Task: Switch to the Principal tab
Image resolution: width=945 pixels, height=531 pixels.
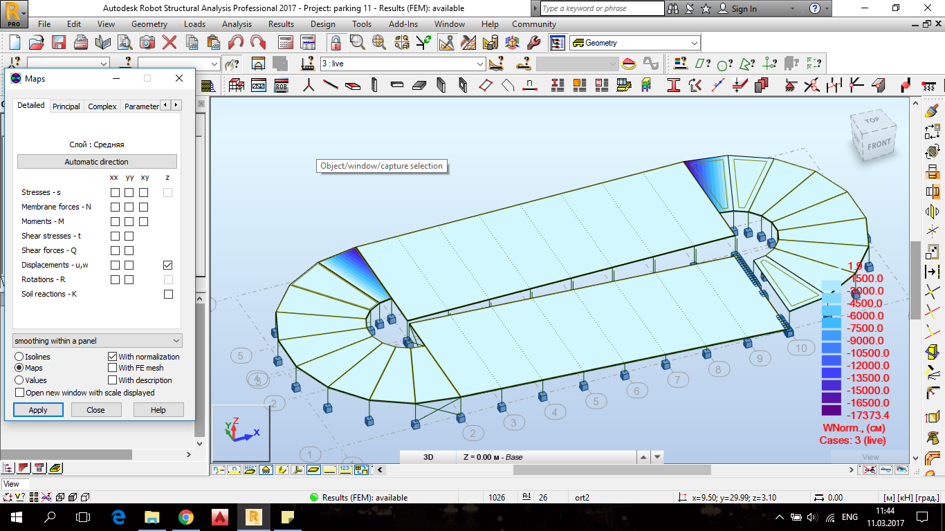Action: (x=66, y=106)
